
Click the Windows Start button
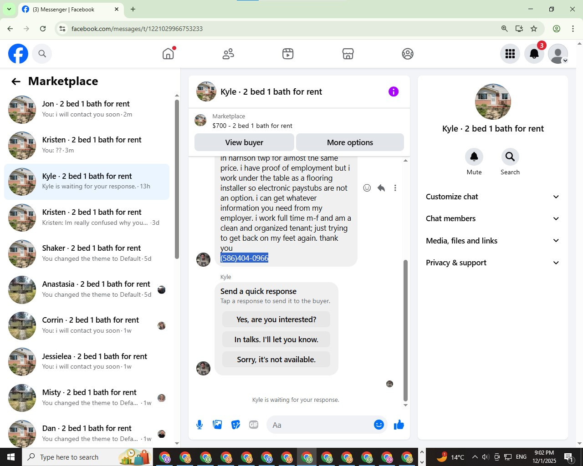(x=11, y=457)
